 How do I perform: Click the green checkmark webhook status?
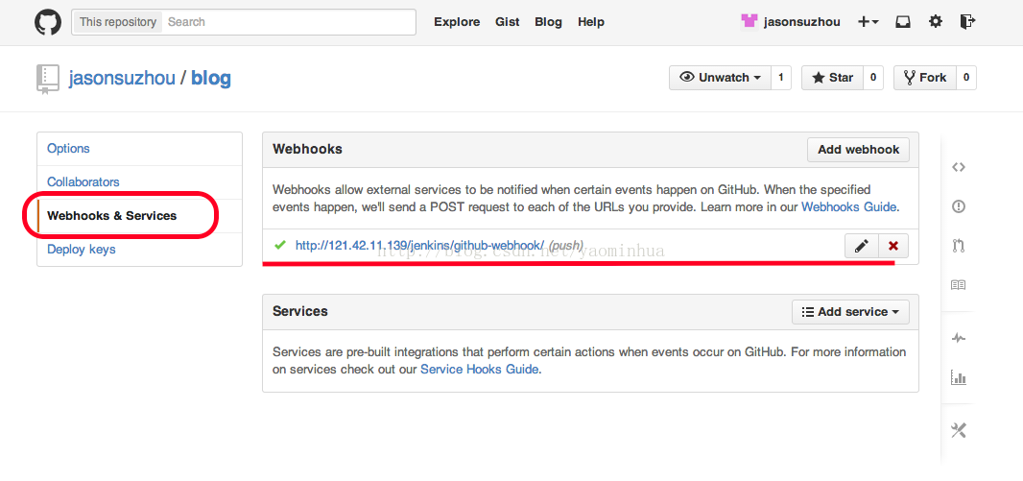(x=280, y=245)
